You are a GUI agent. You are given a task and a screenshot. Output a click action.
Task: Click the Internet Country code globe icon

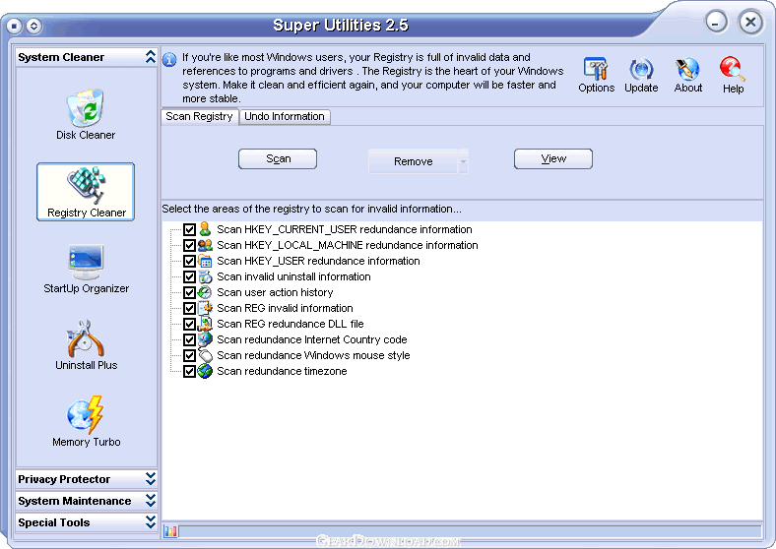pyautogui.click(x=205, y=339)
